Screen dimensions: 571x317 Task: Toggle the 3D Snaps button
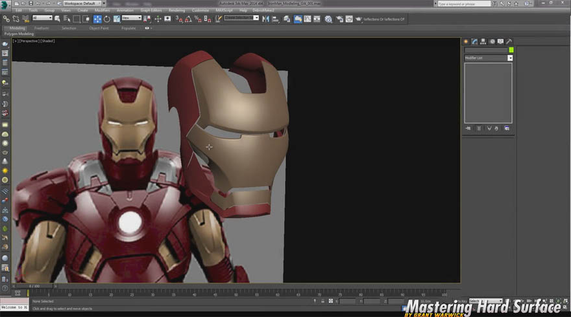(x=179, y=19)
